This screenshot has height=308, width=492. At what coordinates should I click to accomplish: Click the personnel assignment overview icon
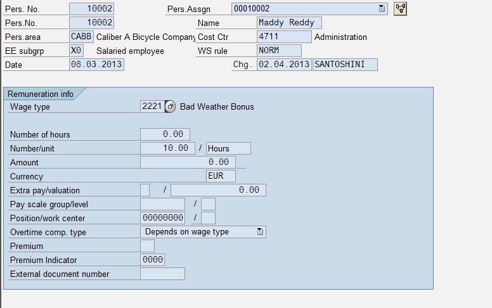click(400, 8)
